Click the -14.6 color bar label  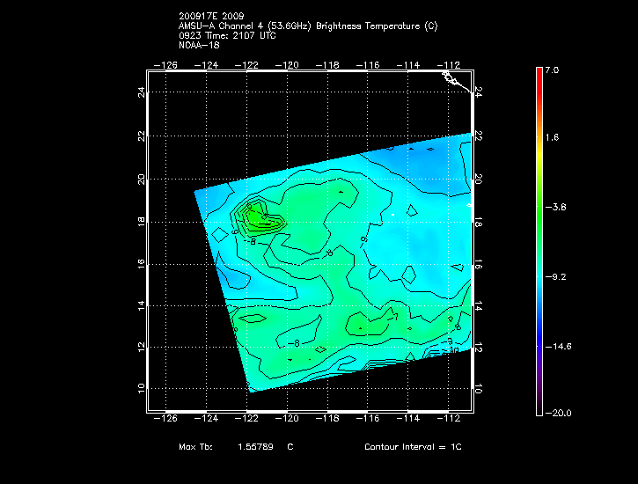tap(558, 346)
